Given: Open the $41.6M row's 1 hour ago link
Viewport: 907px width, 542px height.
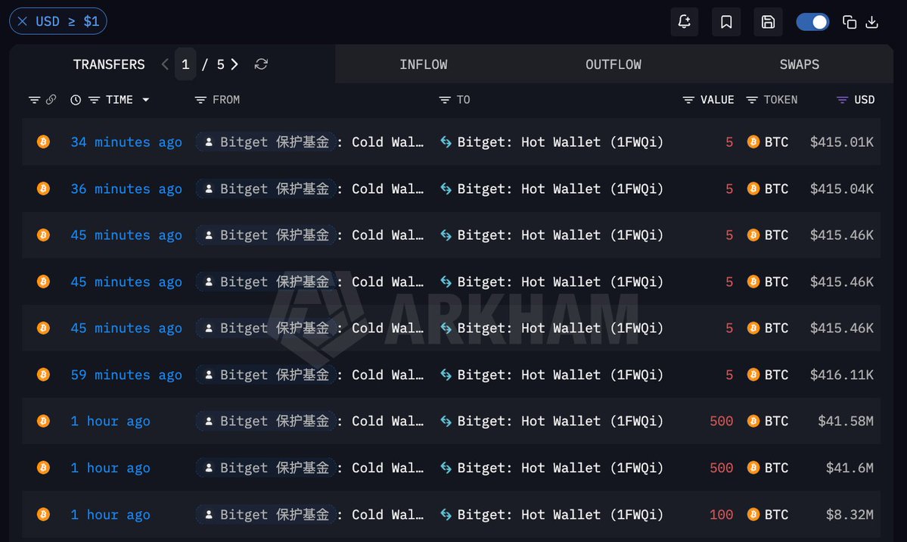Looking at the screenshot, I should coord(110,468).
